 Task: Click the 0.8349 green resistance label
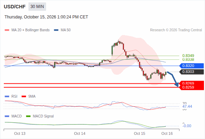pyautogui.click(x=188, y=56)
